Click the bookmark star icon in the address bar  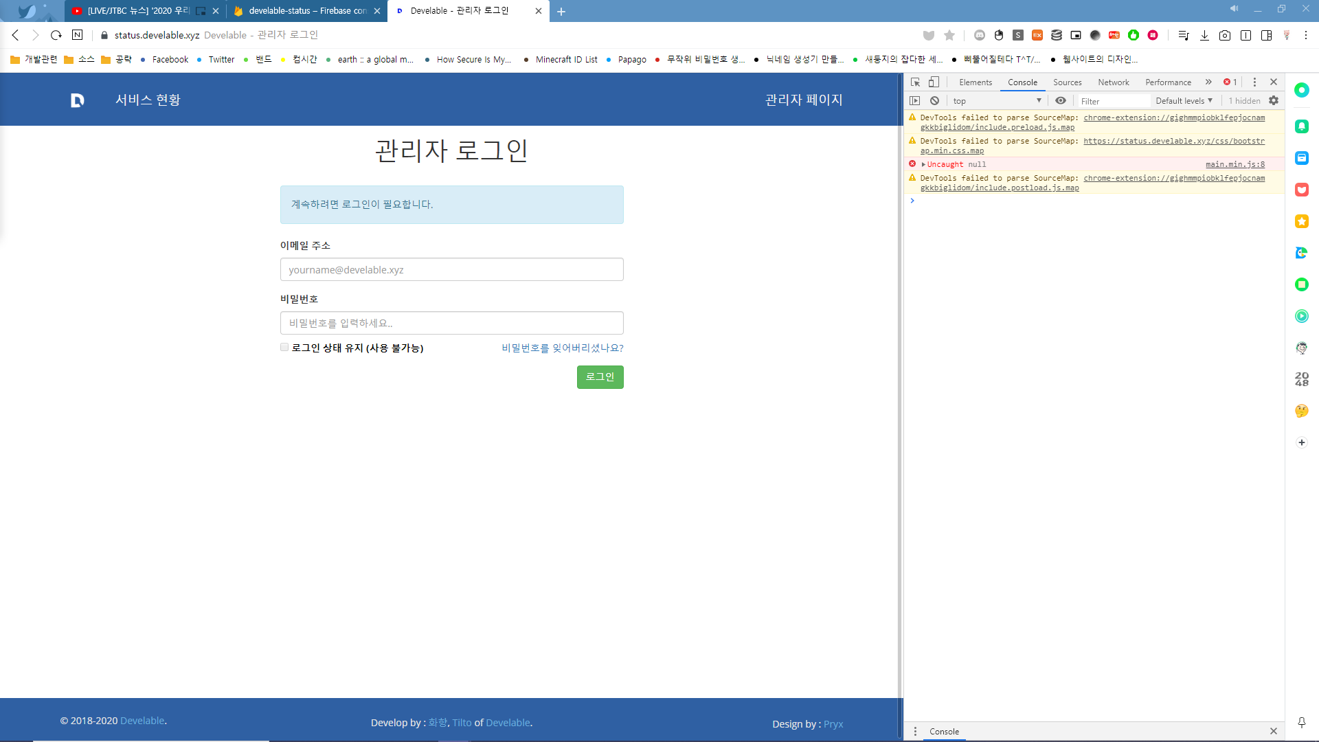(x=949, y=35)
